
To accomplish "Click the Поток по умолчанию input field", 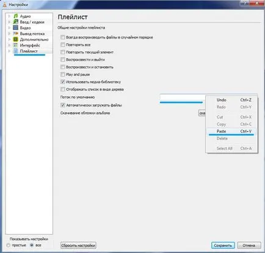I will (x=183, y=97).
